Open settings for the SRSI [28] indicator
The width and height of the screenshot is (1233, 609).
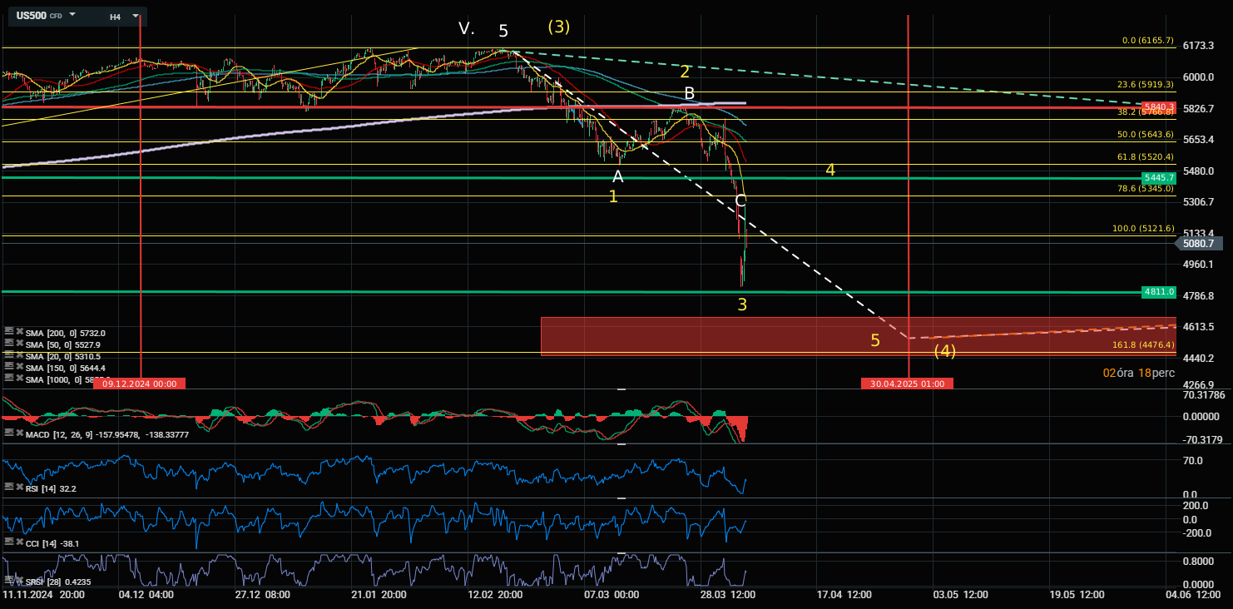tap(8, 581)
